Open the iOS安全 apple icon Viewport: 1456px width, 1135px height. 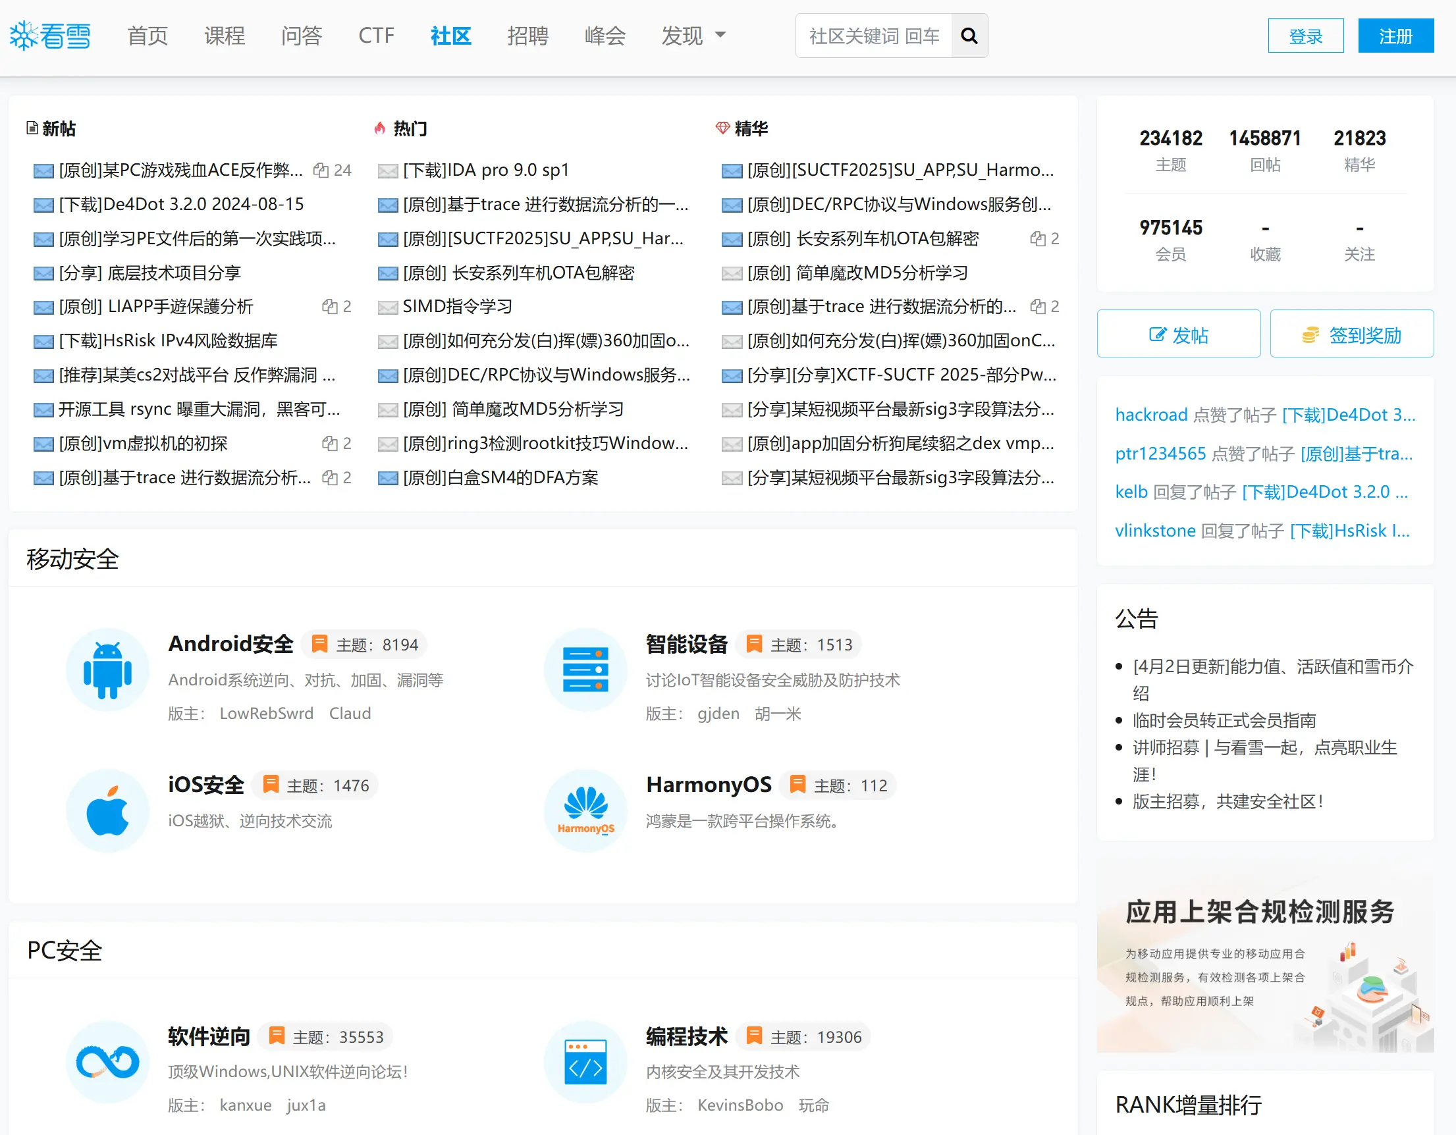(107, 810)
